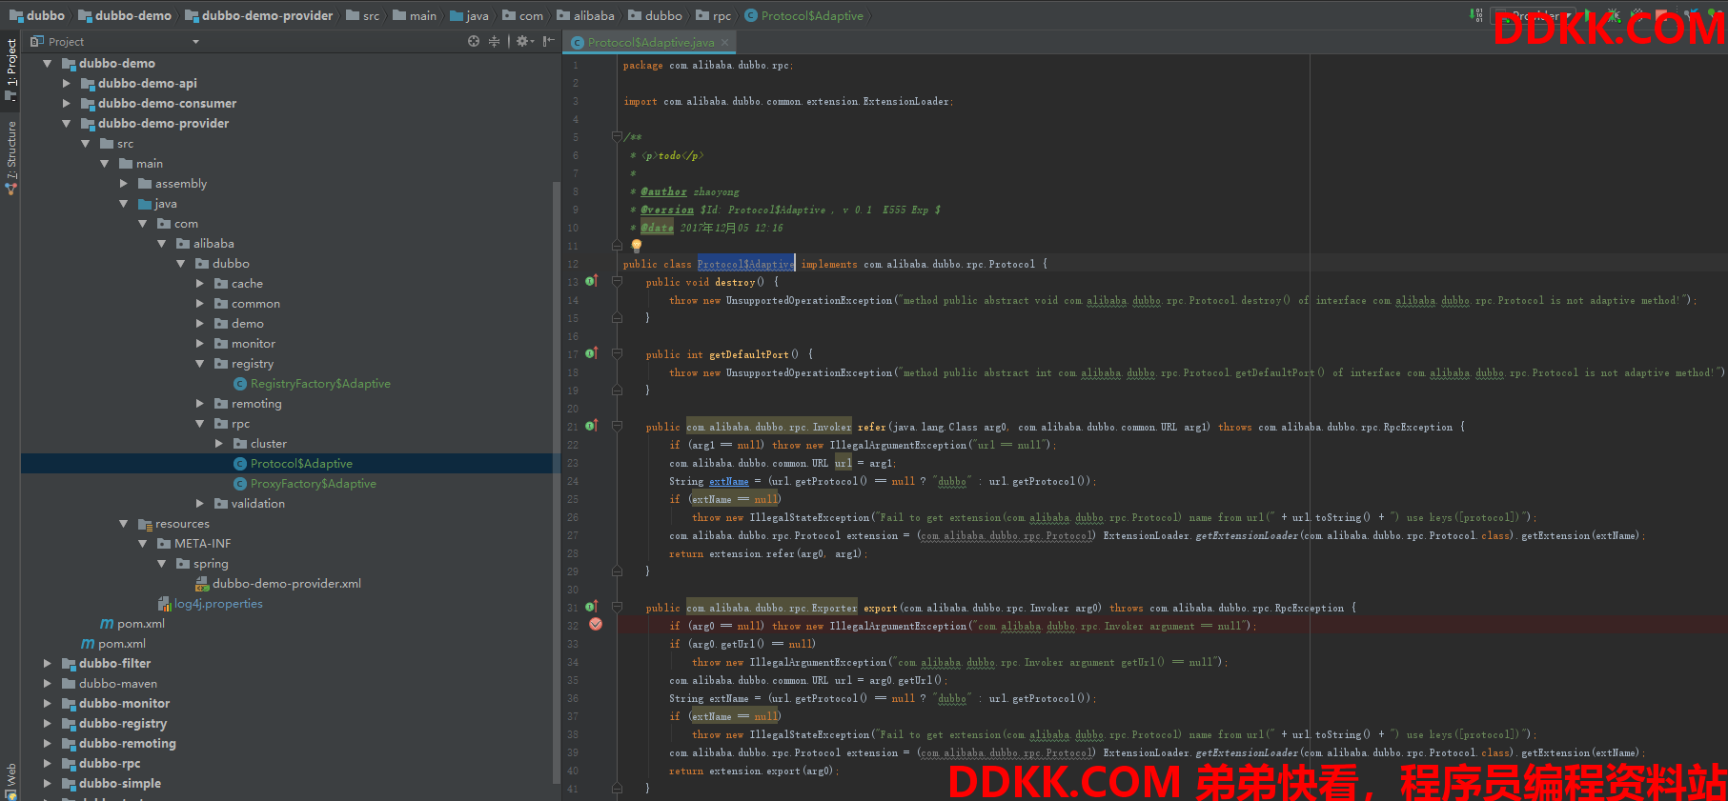
Task: Collapse the destroy() method fold marker
Action: [x=617, y=282]
